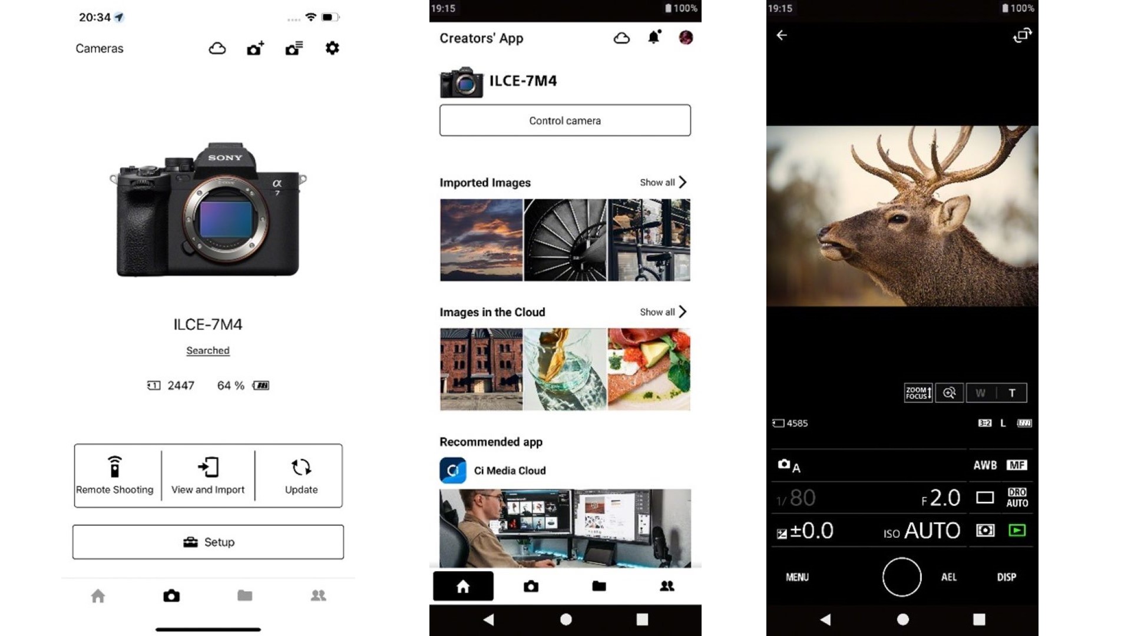Tap the Searched status link
Screen dimensions: 1131x636
(208, 350)
